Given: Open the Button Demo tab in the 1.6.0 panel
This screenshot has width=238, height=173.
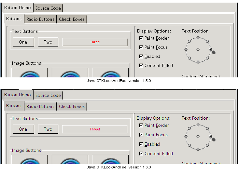Looking at the screenshot, I should coord(18,95).
